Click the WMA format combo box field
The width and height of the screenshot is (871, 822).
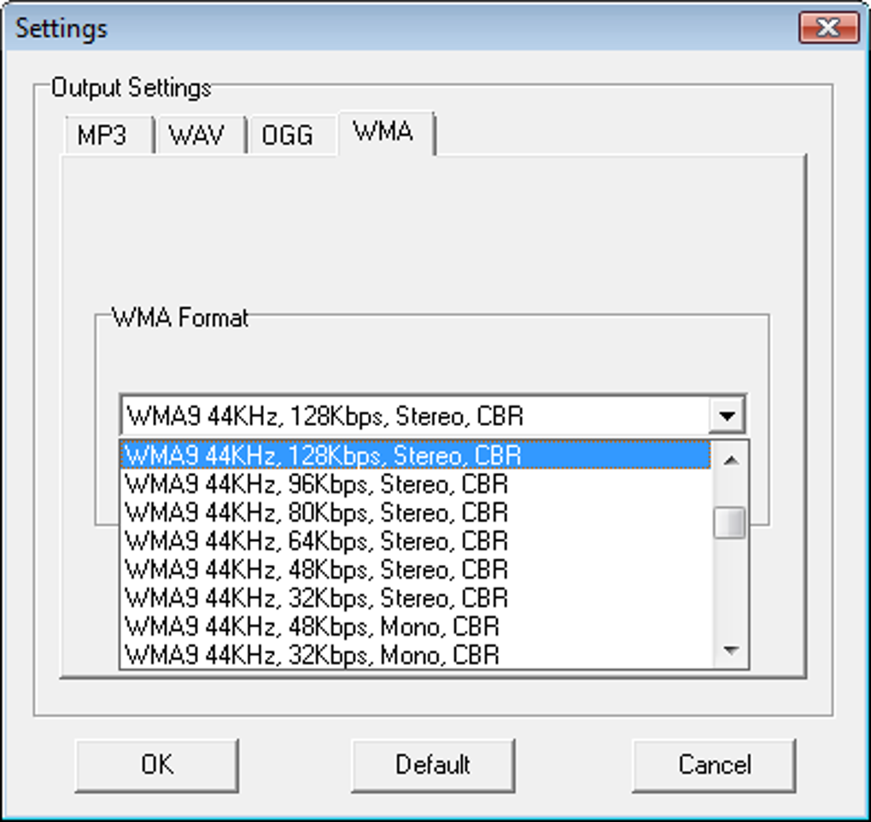pyautogui.click(x=414, y=417)
